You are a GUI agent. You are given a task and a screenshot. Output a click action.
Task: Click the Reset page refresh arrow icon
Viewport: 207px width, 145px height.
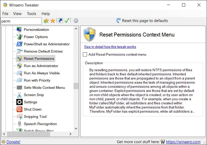tap(118, 20)
